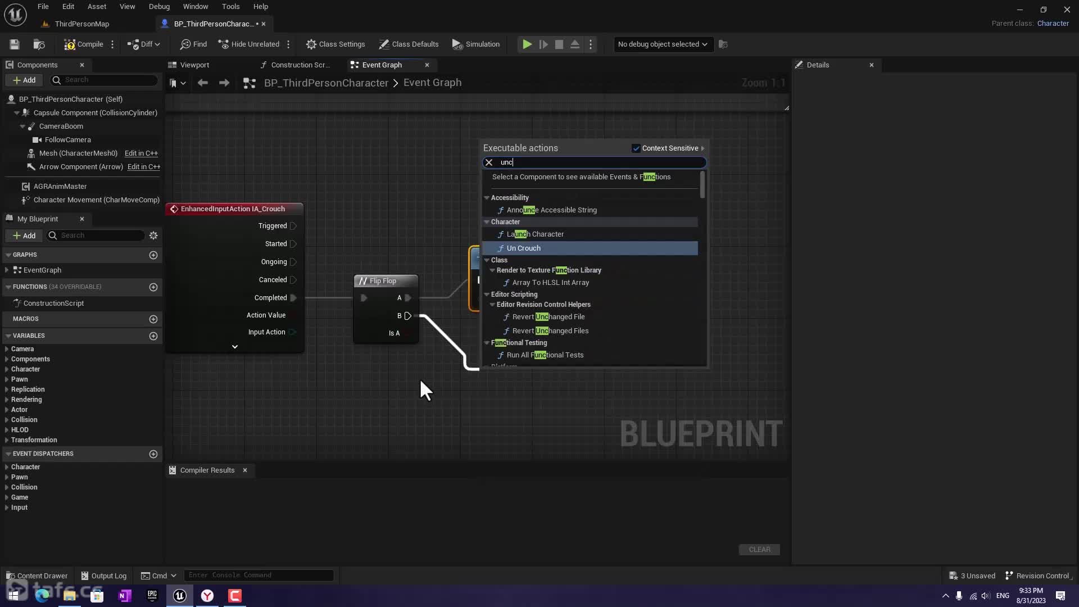Open the Debug menu
Viewport: 1079px width, 607px height.
(159, 7)
